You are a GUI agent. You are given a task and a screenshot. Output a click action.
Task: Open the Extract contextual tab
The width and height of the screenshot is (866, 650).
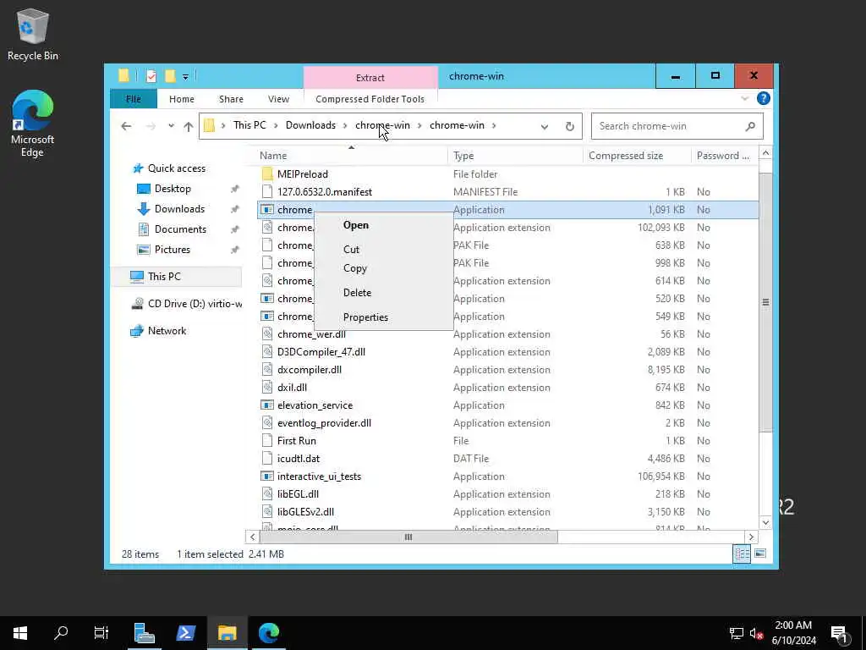(370, 77)
